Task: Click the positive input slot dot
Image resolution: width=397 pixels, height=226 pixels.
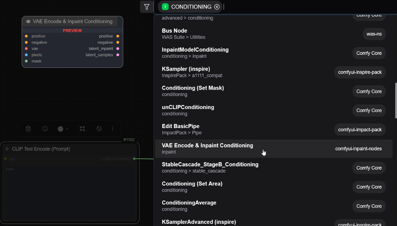Action: click(x=26, y=36)
